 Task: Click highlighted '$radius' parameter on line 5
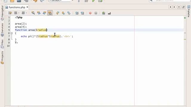41,30
